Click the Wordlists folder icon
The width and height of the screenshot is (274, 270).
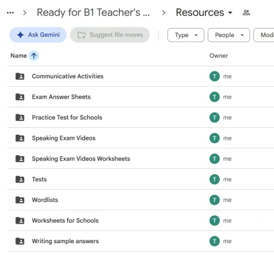pyautogui.click(x=20, y=200)
